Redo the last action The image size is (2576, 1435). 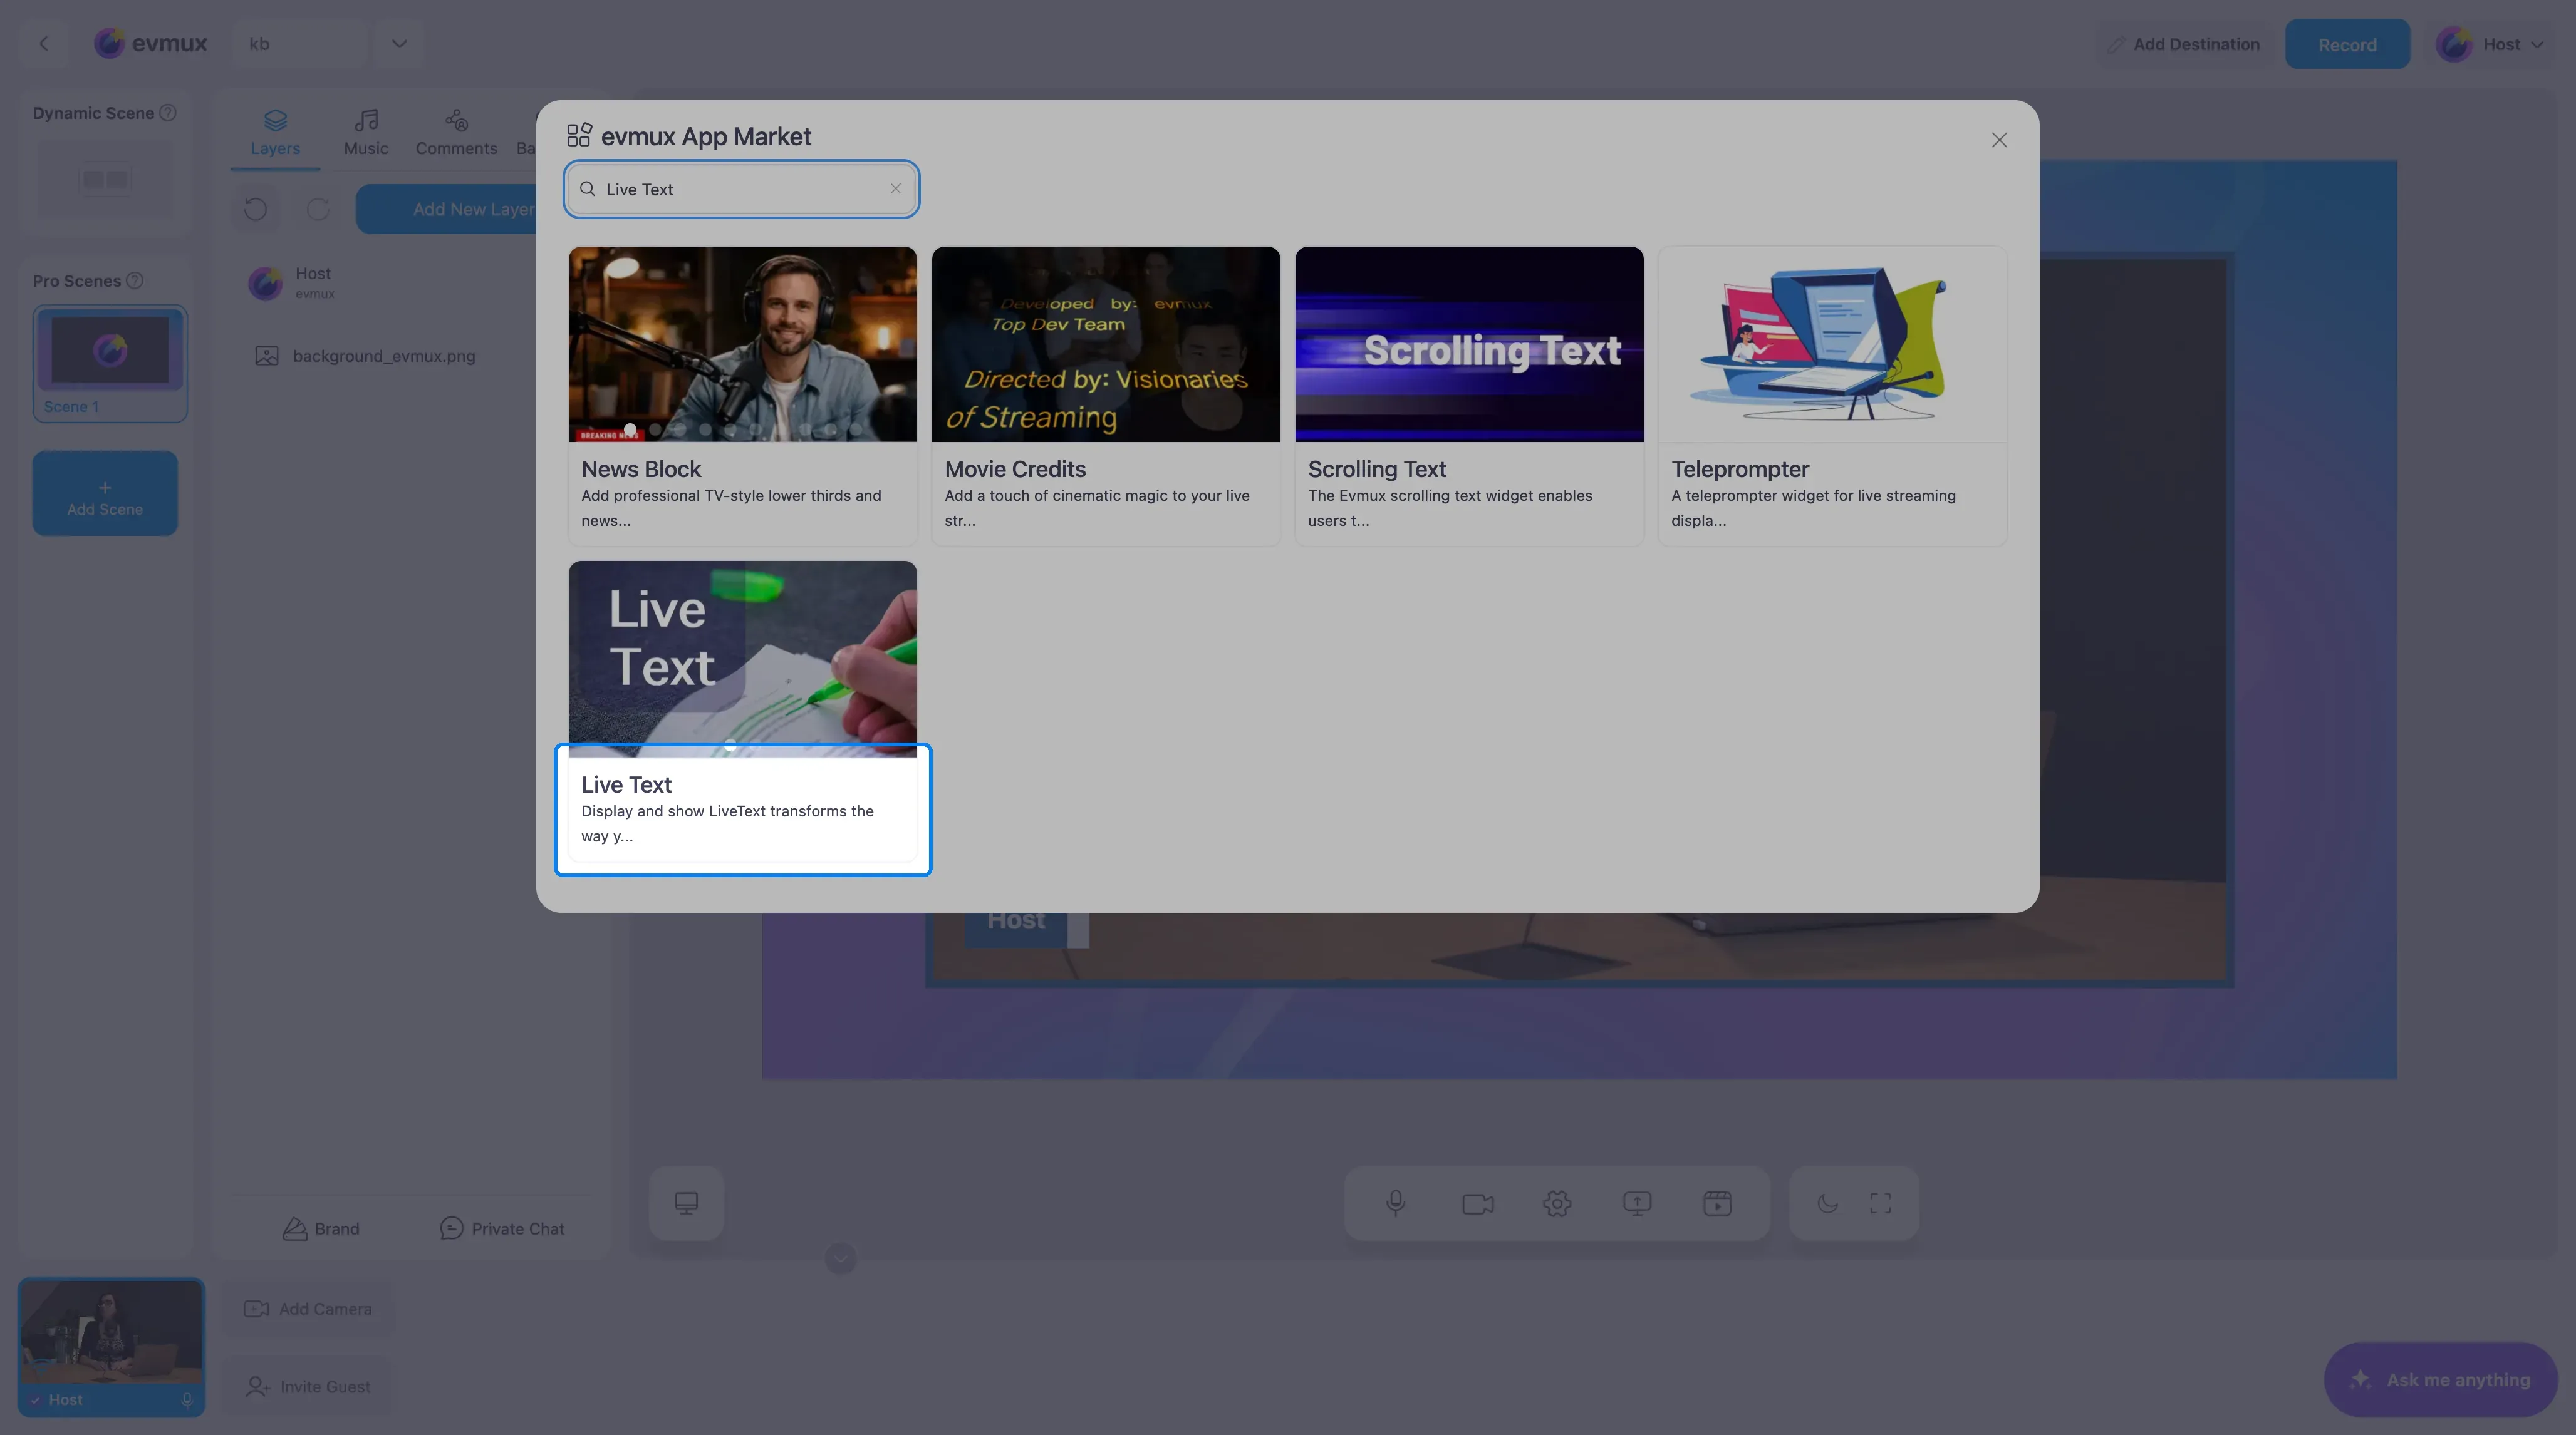click(x=318, y=209)
